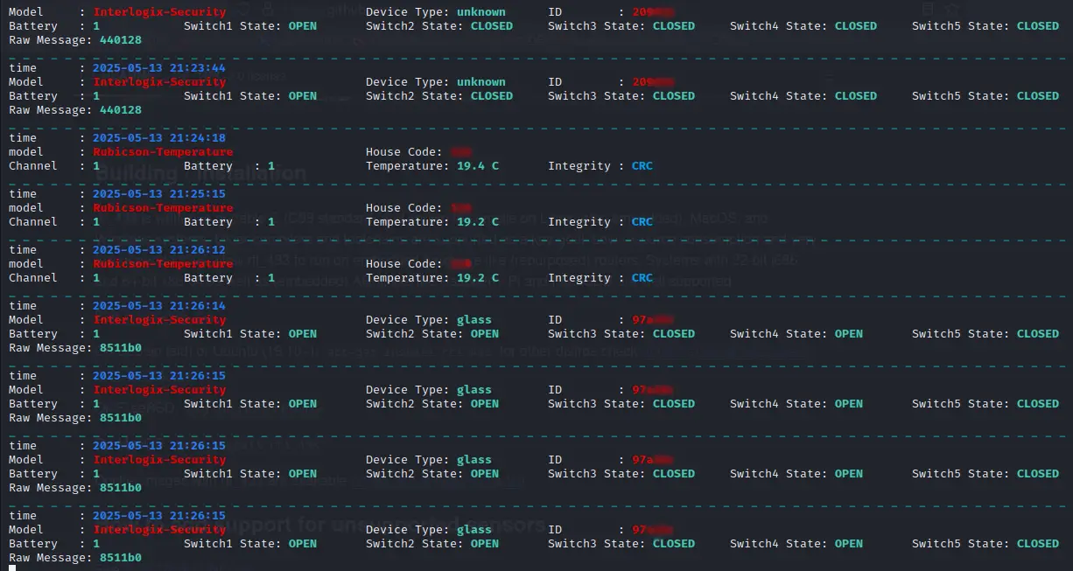Click Interlogix-Security in the 21:23:44 entry
The image size is (1073, 571).
click(159, 82)
